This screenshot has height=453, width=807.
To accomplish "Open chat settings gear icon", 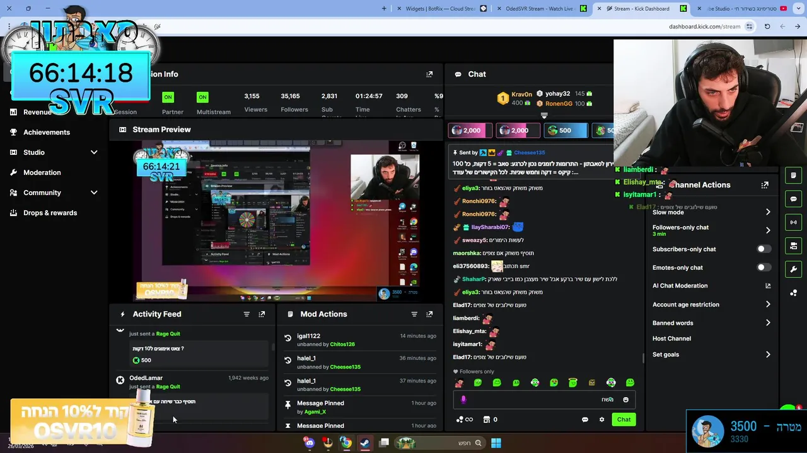I will pos(601,420).
